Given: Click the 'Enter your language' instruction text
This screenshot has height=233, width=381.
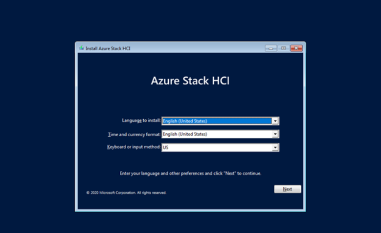Looking at the screenshot, I should 190,173.
